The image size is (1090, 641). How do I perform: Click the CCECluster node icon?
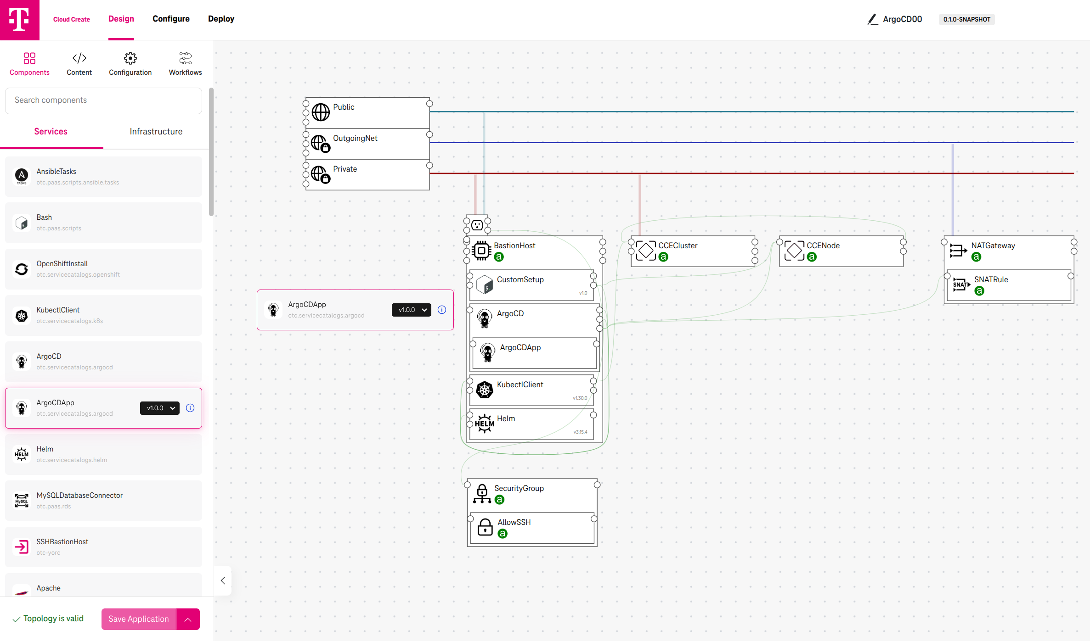click(646, 251)
